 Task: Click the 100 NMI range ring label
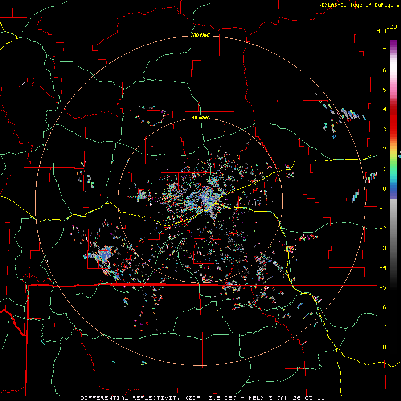[200, 35]
